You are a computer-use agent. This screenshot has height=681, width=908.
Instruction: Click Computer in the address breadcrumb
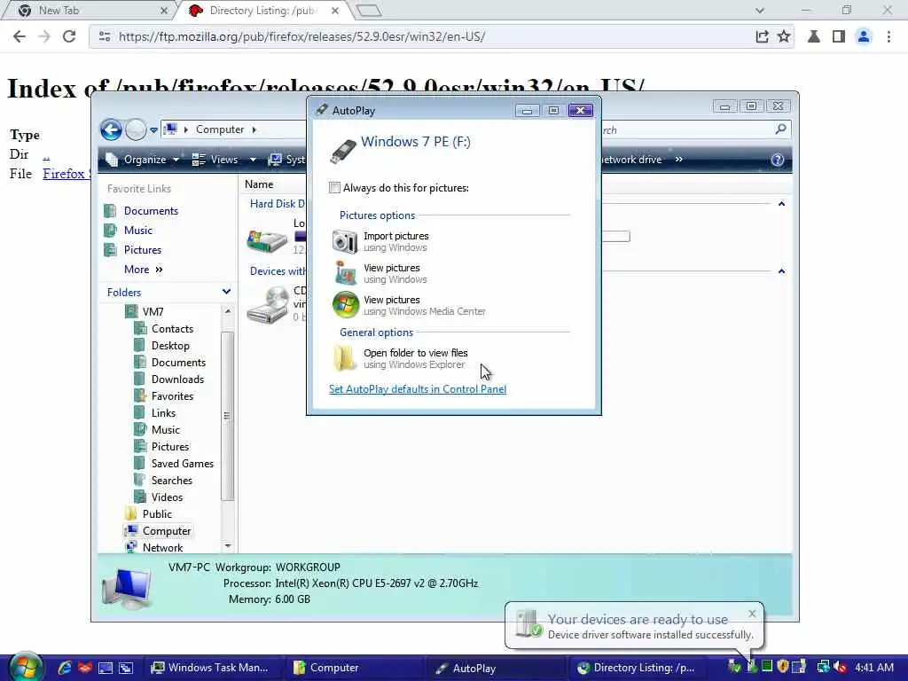(x=220, y=129)
